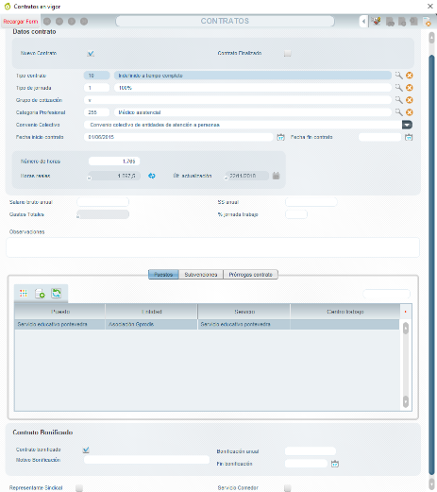Click the Categoría Profesional code field

[96, 112]
